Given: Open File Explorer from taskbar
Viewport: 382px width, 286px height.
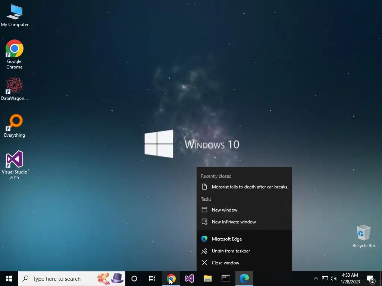Looking at the screenshot, I should [207, 279].
